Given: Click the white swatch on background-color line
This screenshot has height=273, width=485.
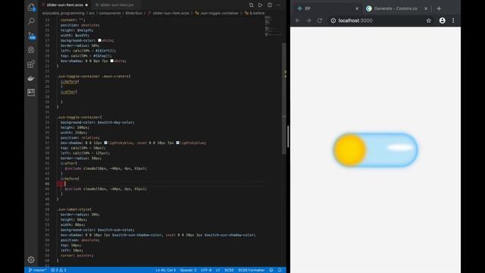Looking at the screenshot, I should (99, 40).
